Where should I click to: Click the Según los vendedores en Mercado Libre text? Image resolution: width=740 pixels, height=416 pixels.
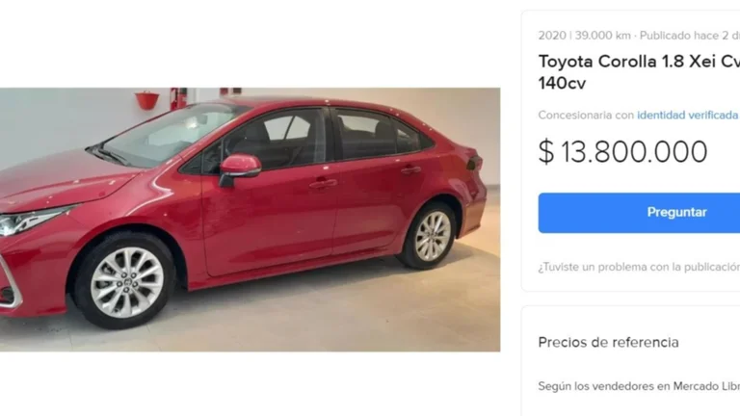pos(639,386)
